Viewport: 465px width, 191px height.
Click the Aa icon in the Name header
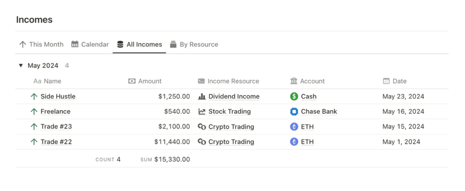point(37,81)
